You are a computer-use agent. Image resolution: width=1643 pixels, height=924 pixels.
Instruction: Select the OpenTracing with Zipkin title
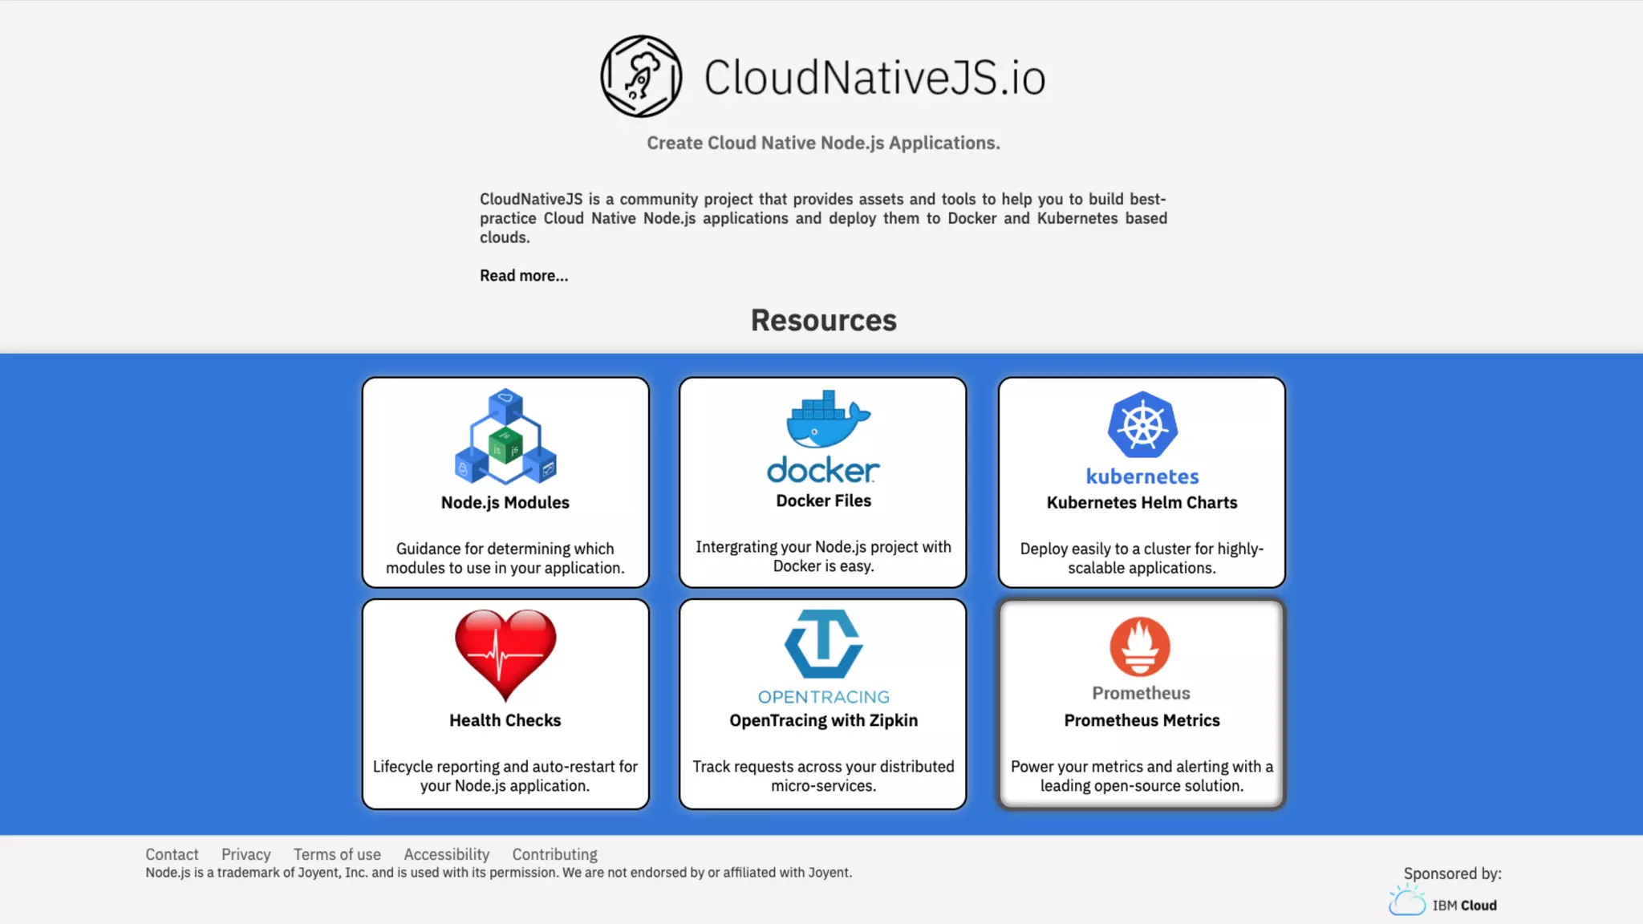pos(824,720)
